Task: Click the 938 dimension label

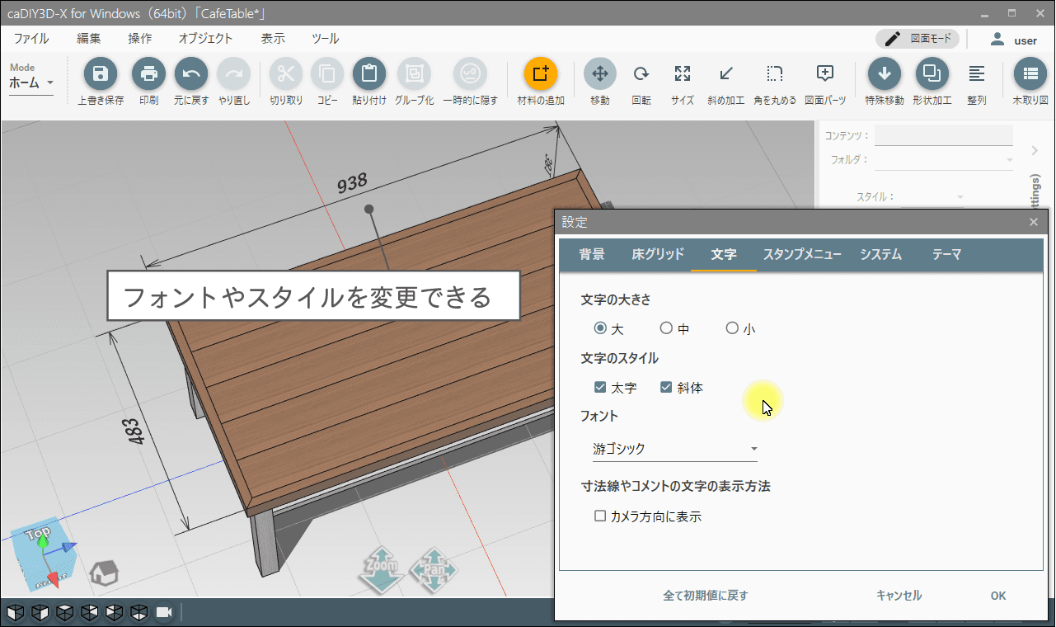Action: (x=352, y=182)
